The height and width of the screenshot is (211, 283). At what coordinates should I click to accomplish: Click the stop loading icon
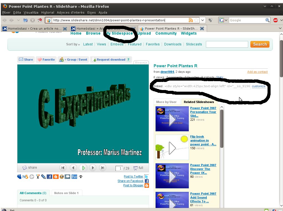[33, 20]
